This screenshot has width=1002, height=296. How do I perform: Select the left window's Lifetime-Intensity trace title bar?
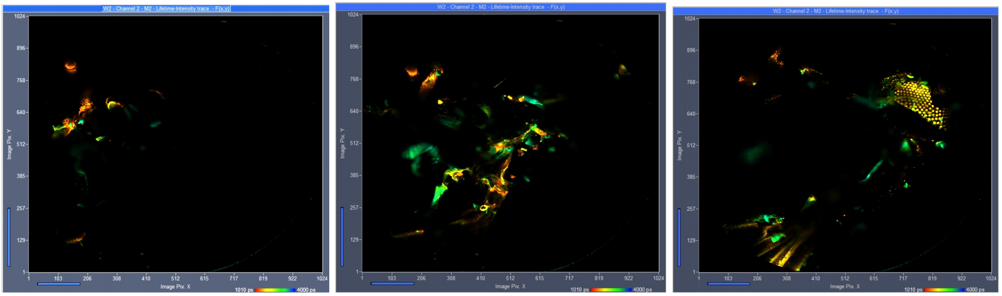pyautogui.click(x=166, y=8)
